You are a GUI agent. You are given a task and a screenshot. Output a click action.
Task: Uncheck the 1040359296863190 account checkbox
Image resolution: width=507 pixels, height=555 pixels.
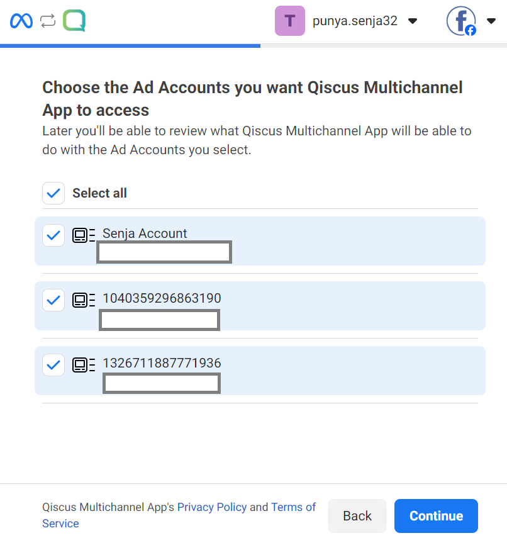point(53,300)
